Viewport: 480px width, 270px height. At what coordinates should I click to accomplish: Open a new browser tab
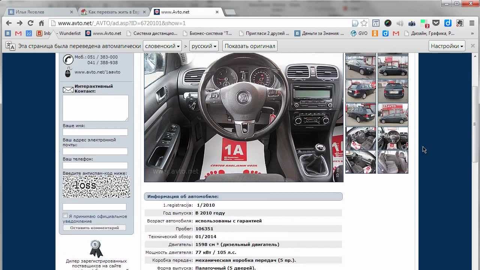pos(230,12)
